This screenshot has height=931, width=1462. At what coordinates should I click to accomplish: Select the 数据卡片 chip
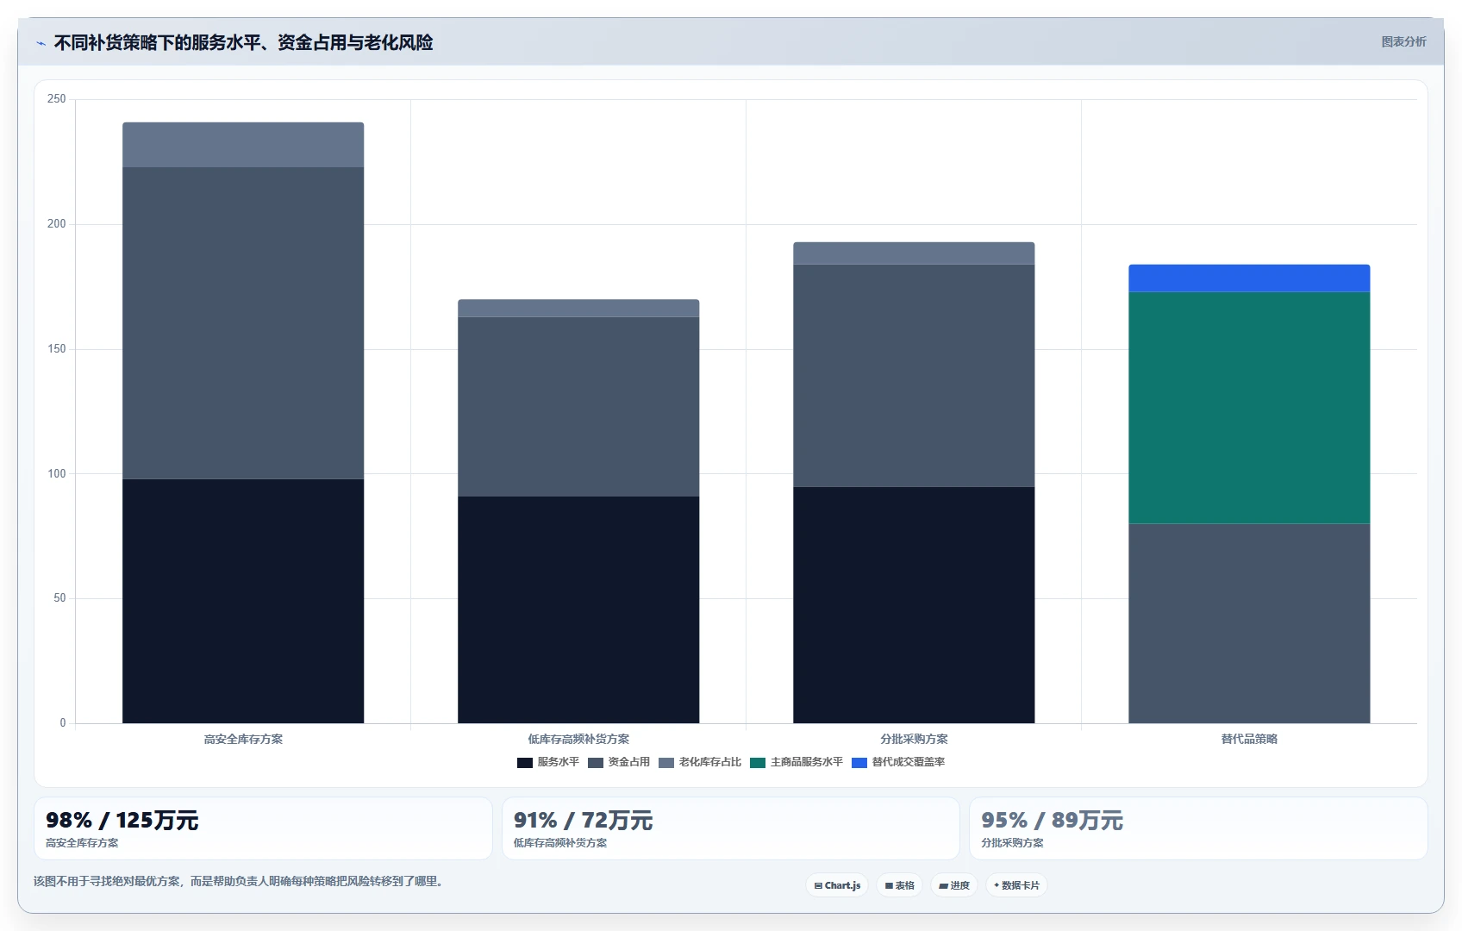coord(1016,885)
